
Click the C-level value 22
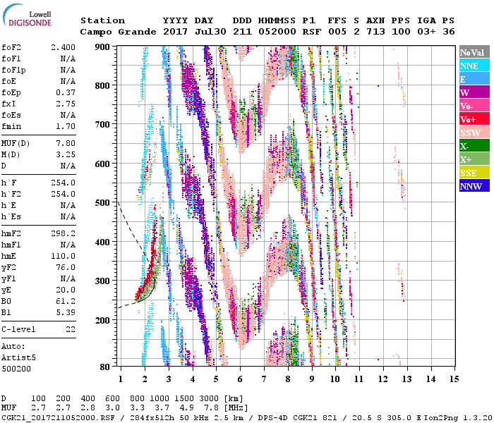(x=70, y=329)
